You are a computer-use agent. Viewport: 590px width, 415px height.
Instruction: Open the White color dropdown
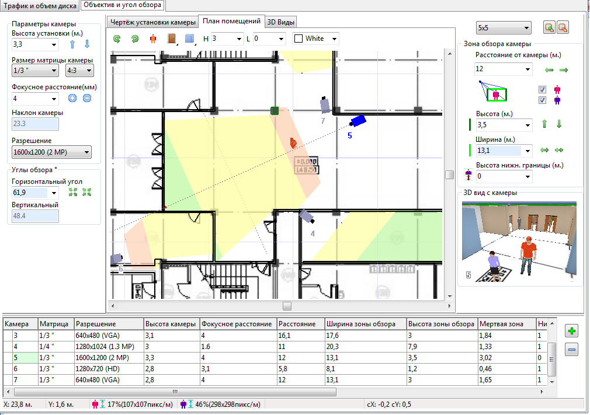[315, 39]
